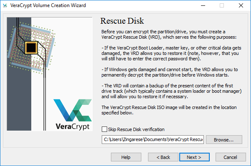The width and height of the screenshot is (251, 166).
Task: Click the window title text in title bar
Action: (x=48, y=5)
